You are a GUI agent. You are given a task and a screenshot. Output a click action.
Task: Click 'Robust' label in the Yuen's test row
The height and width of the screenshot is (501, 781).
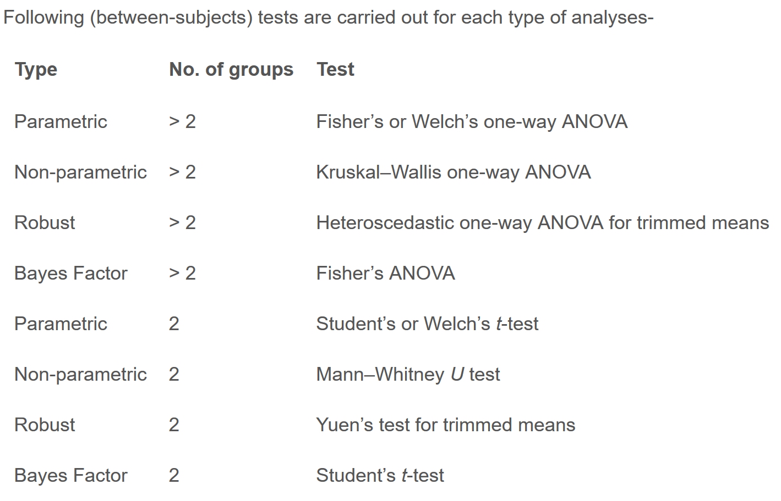coord(45,425)
